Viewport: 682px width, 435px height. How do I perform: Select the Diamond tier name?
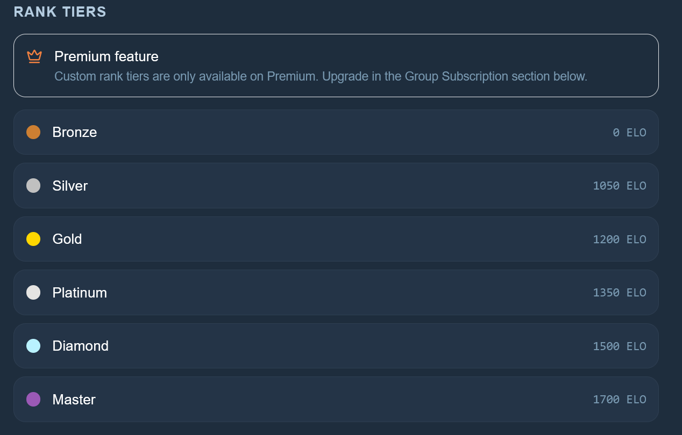pyautogui.click(x=81, y=346)
